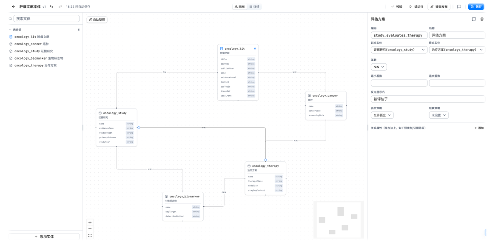Open the 基数 N:N dropdown

[379, 67]
